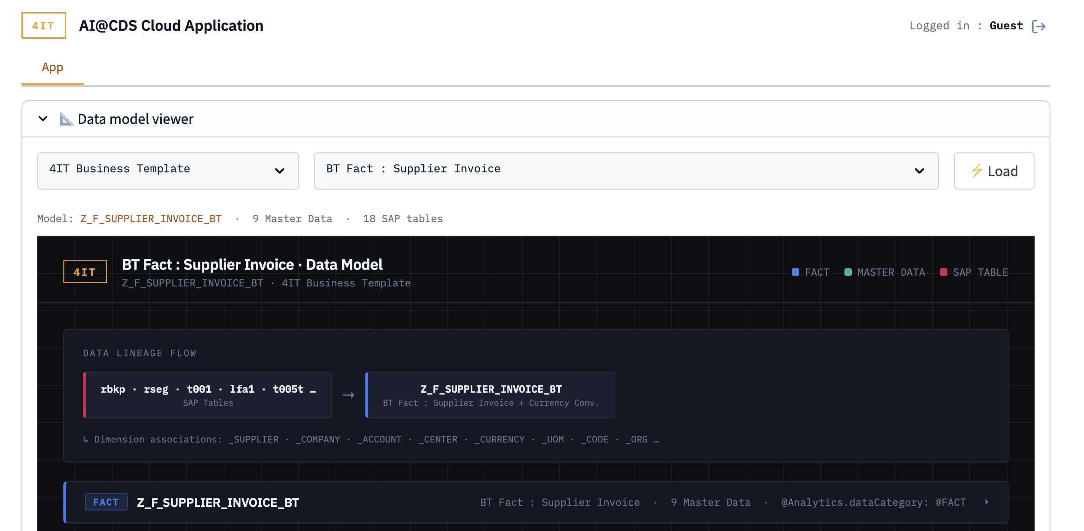Select the 4IT badge inside the data model canvas
The image size is (1084, 531).
[x=85, y=272]
